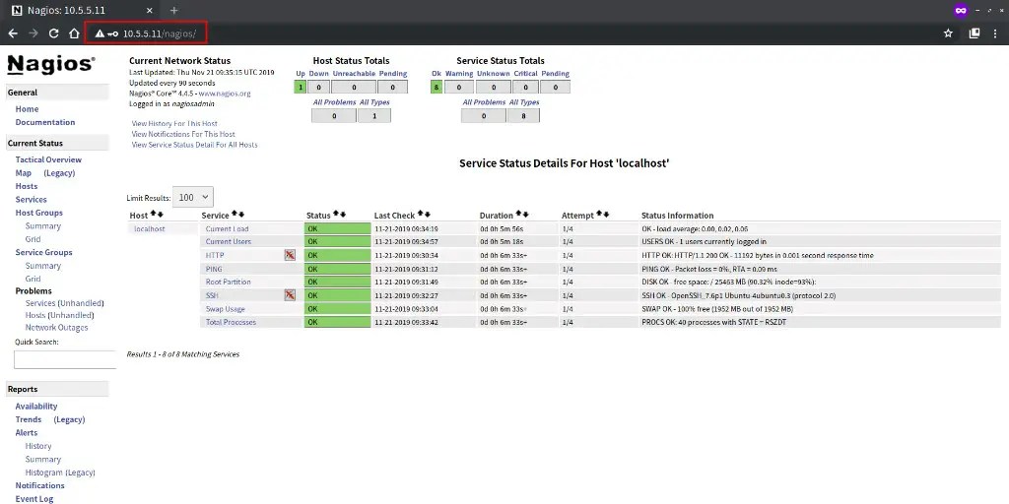Click the green Up host count 1

300,87
